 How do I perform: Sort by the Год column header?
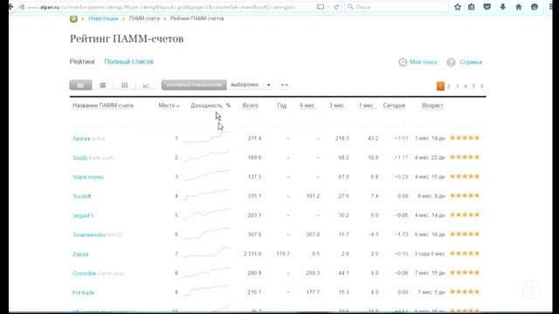tap(281, 106)
